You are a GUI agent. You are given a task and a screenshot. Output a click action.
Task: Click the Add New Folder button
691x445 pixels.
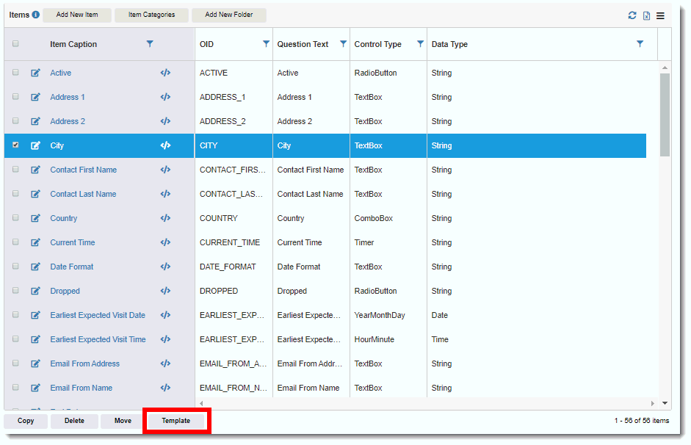click(x=228, y=15)
